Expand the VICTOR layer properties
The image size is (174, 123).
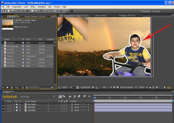[14, 107]
